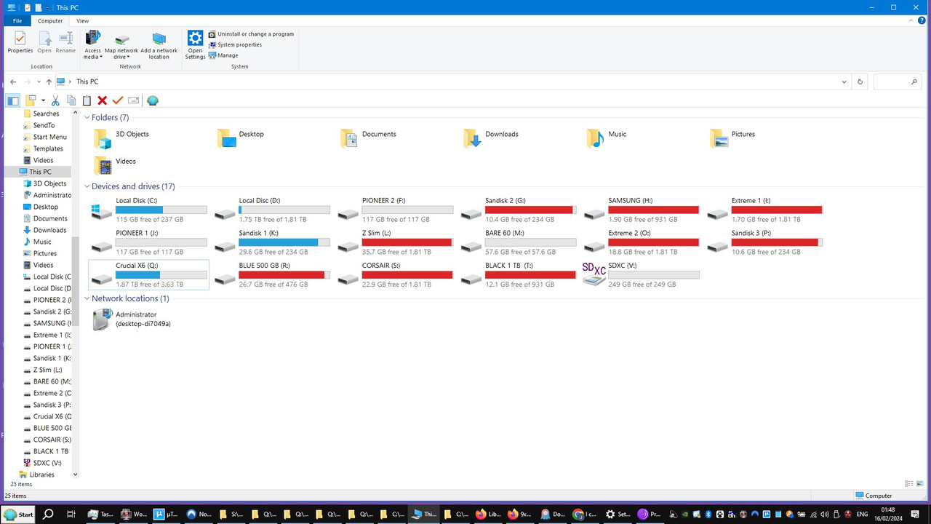Click the orange checkmark Properties toolbar icon
This screenshot has width=931, height=524.
[x=118, y=100]
